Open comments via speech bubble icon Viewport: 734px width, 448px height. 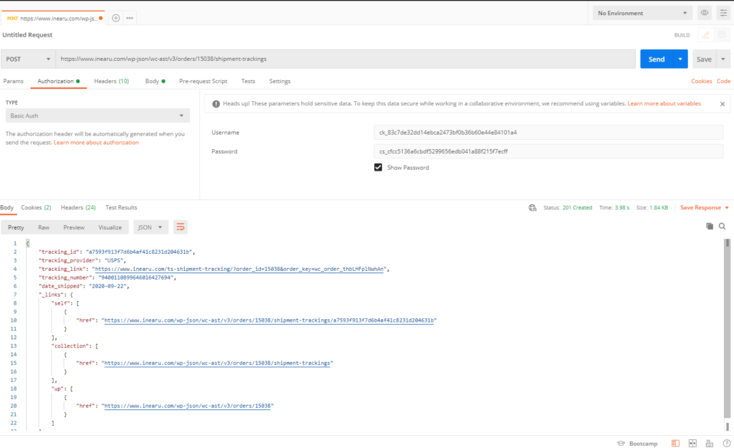[723, 34]
